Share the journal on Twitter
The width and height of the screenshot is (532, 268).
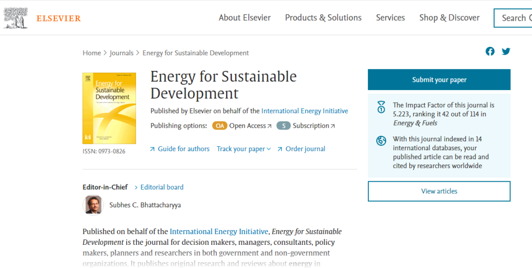pyautogui.click(x=506, y=51)
